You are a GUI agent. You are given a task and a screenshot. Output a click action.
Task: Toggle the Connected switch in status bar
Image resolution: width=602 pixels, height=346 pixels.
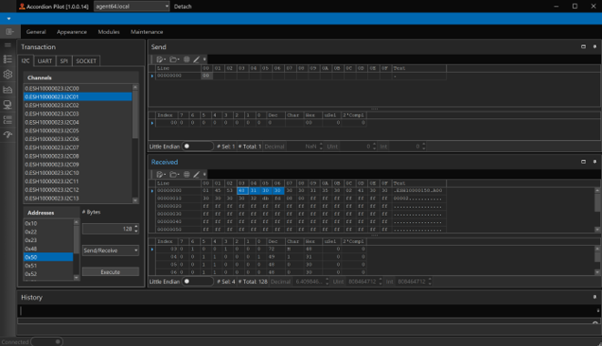click(x=46, y=341)
